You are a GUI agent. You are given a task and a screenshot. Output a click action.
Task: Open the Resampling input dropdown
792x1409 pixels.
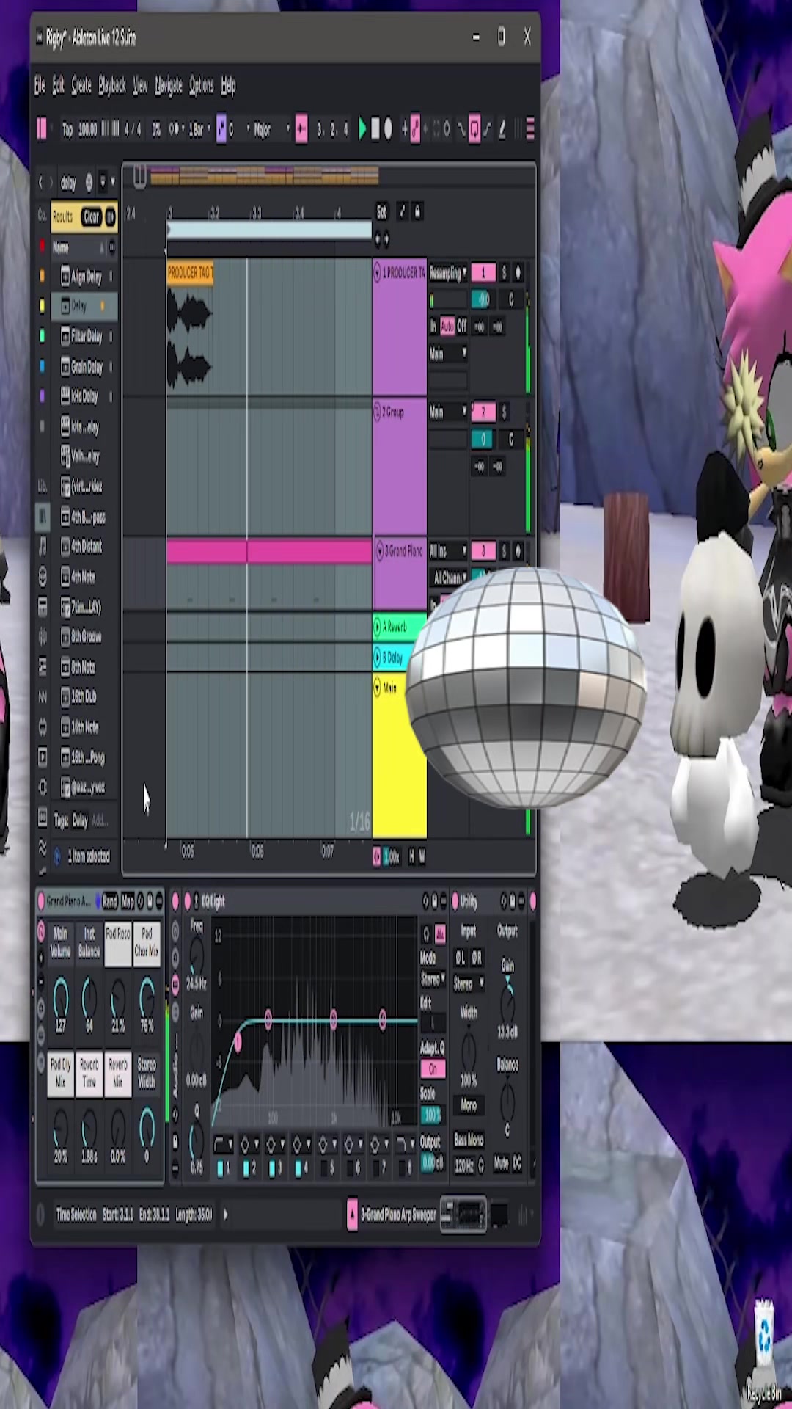(x=448, y=273)
